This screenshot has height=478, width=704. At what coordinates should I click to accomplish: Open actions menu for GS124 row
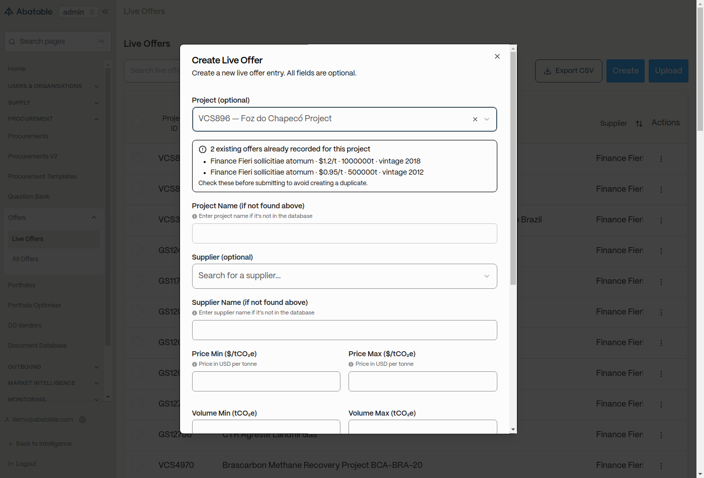pyautogui.click(x=661, y=251)
